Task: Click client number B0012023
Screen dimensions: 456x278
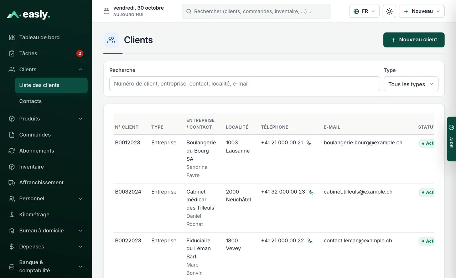Action: (x=128, y=143)
